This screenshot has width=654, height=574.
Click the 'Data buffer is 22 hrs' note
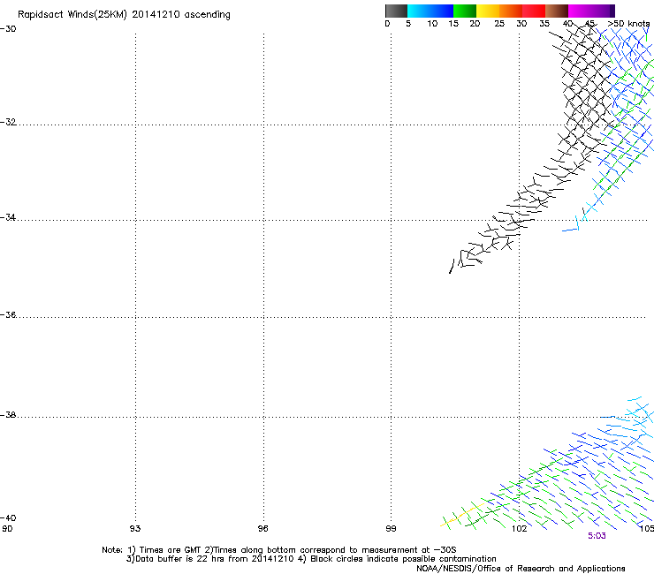coord(311,559)
